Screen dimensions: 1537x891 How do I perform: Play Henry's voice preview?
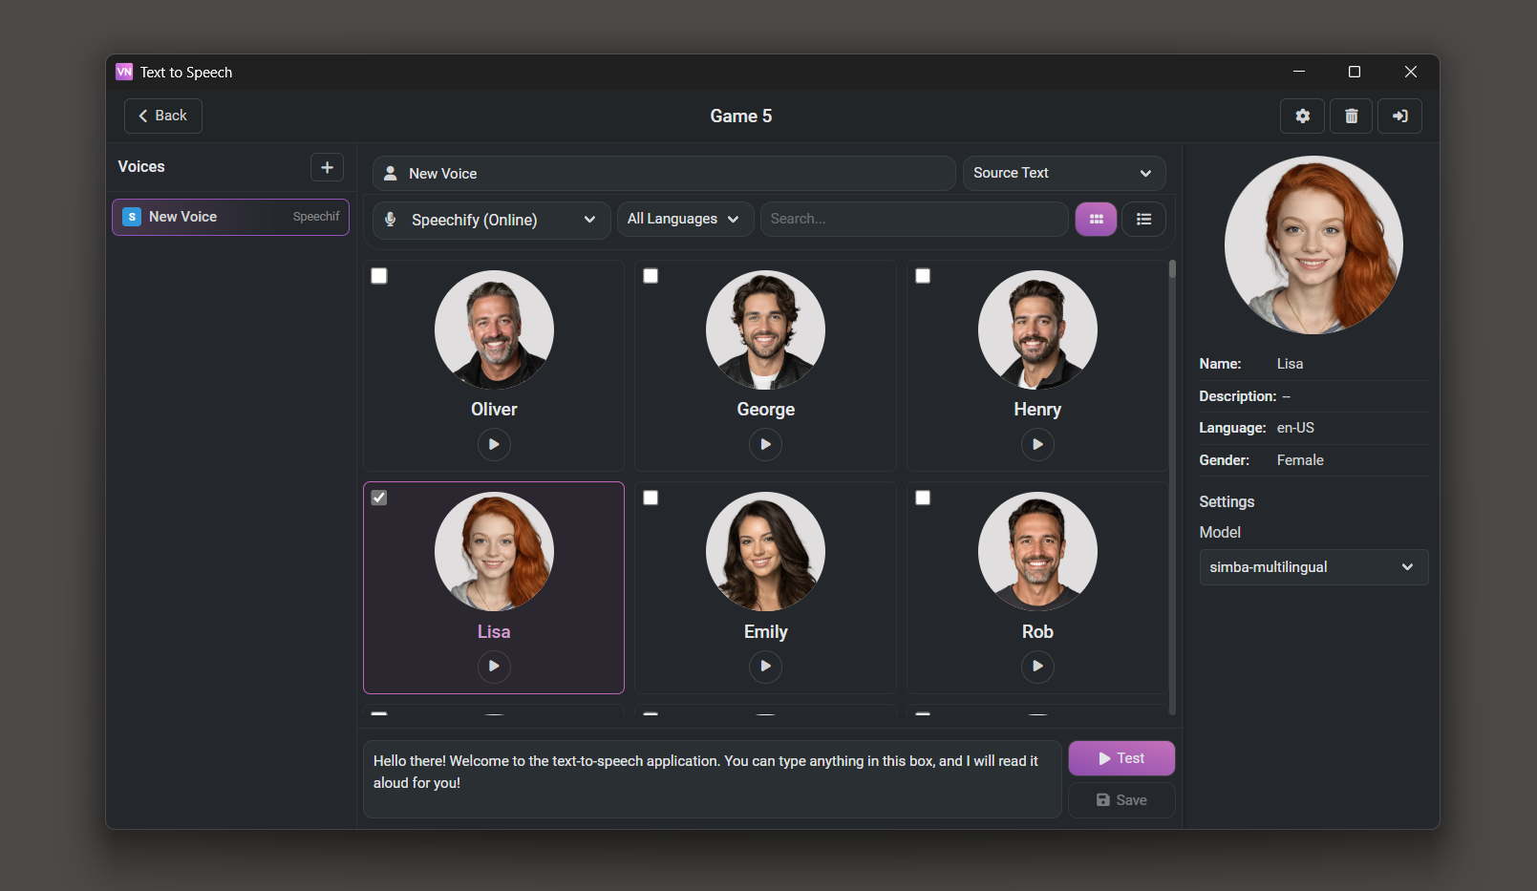point(1037,444)
